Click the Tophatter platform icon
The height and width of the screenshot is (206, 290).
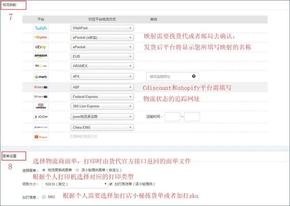41,127
